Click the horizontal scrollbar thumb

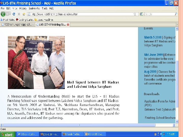(79, 125)
